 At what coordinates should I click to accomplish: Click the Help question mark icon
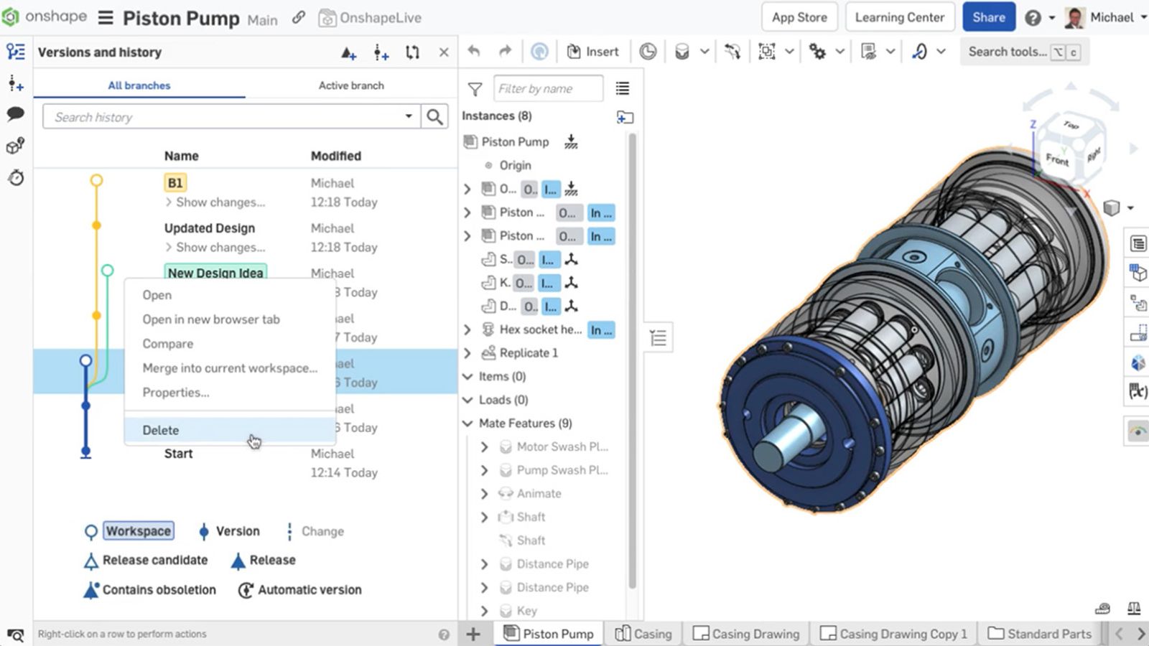[1033, 18]
